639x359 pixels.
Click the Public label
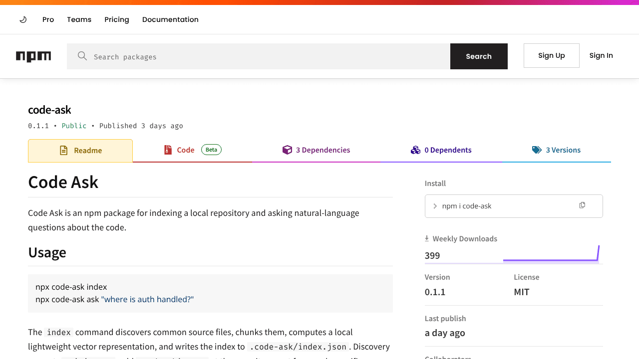click(x=74, y=126)
